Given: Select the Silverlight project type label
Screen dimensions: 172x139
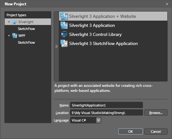Looking at the screenshot, I should tap(26, 22).
